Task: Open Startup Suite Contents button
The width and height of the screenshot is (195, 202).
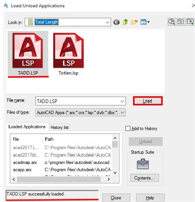Action: [x=144, y=178]
